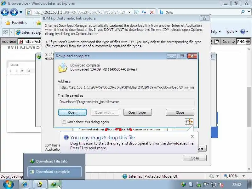
Task: Click the taskbar clock showing 22:32
Action: [x=237, y=184]
